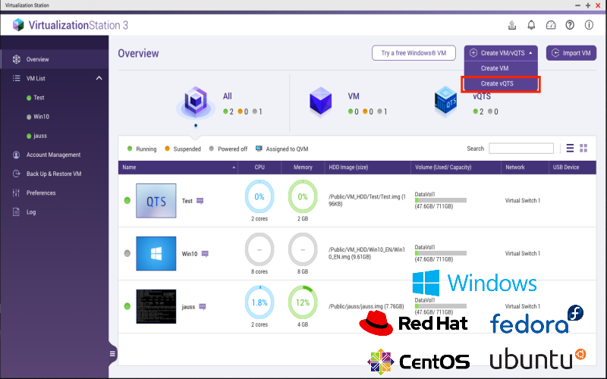The width and height of the screenshot is (607, 379).
Task: Click the jauss memory 12% ring
Action: click(303, 302)
